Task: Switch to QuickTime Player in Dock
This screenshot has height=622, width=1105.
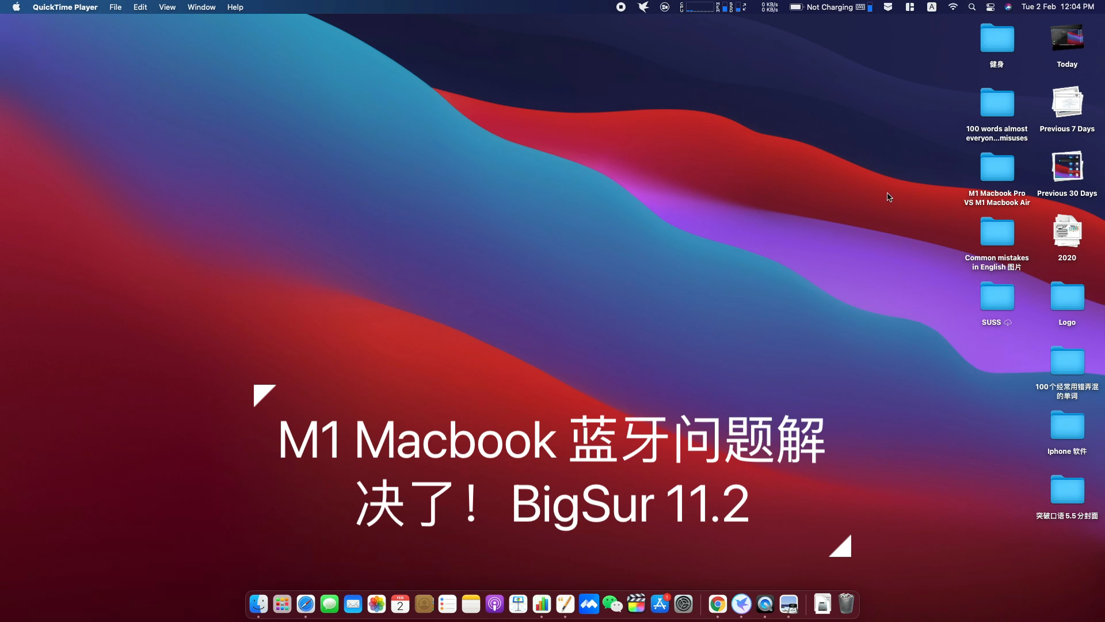Action: coord(765,604)
